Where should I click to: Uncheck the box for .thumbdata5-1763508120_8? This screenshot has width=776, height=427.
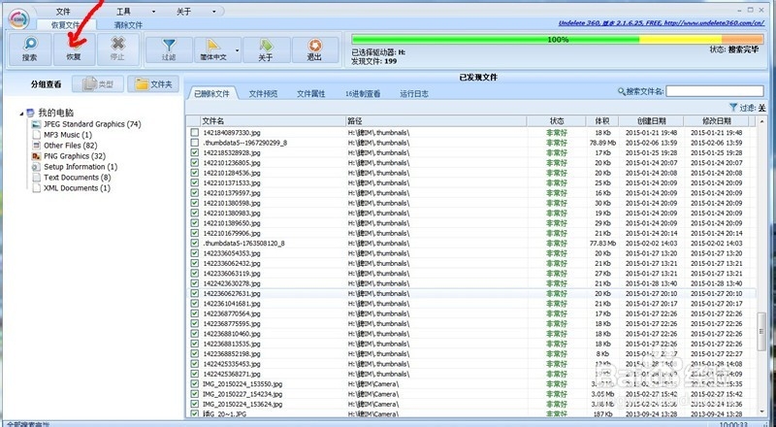click(195, 244)
